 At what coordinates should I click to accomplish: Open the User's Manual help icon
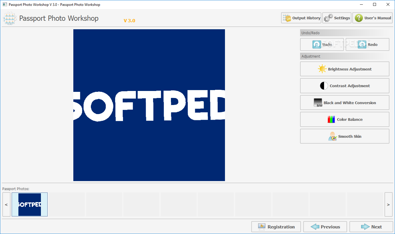coord(373,18)
